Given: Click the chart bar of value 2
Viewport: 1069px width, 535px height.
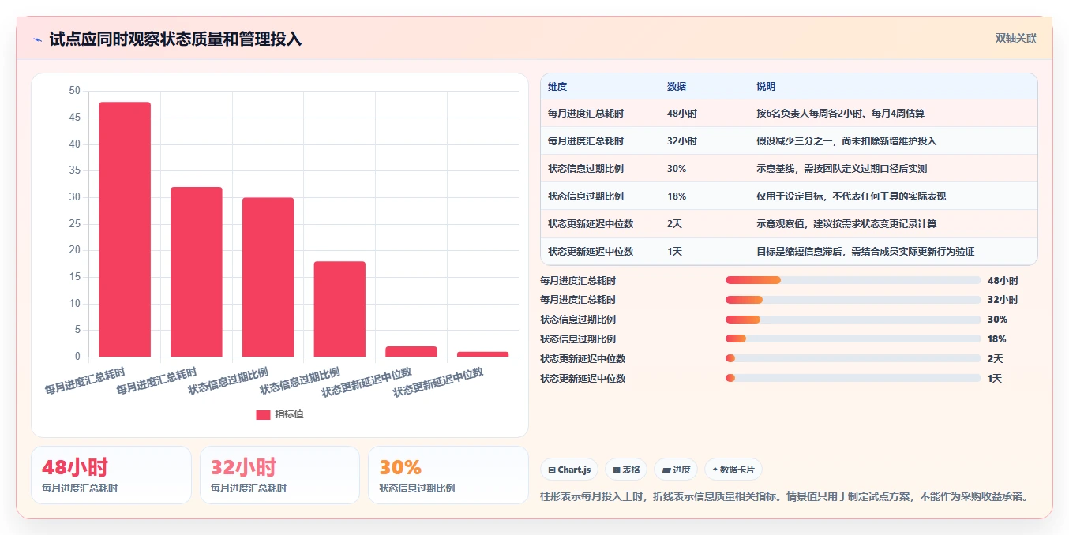Looking at the screenshot, I should [411, 352].
